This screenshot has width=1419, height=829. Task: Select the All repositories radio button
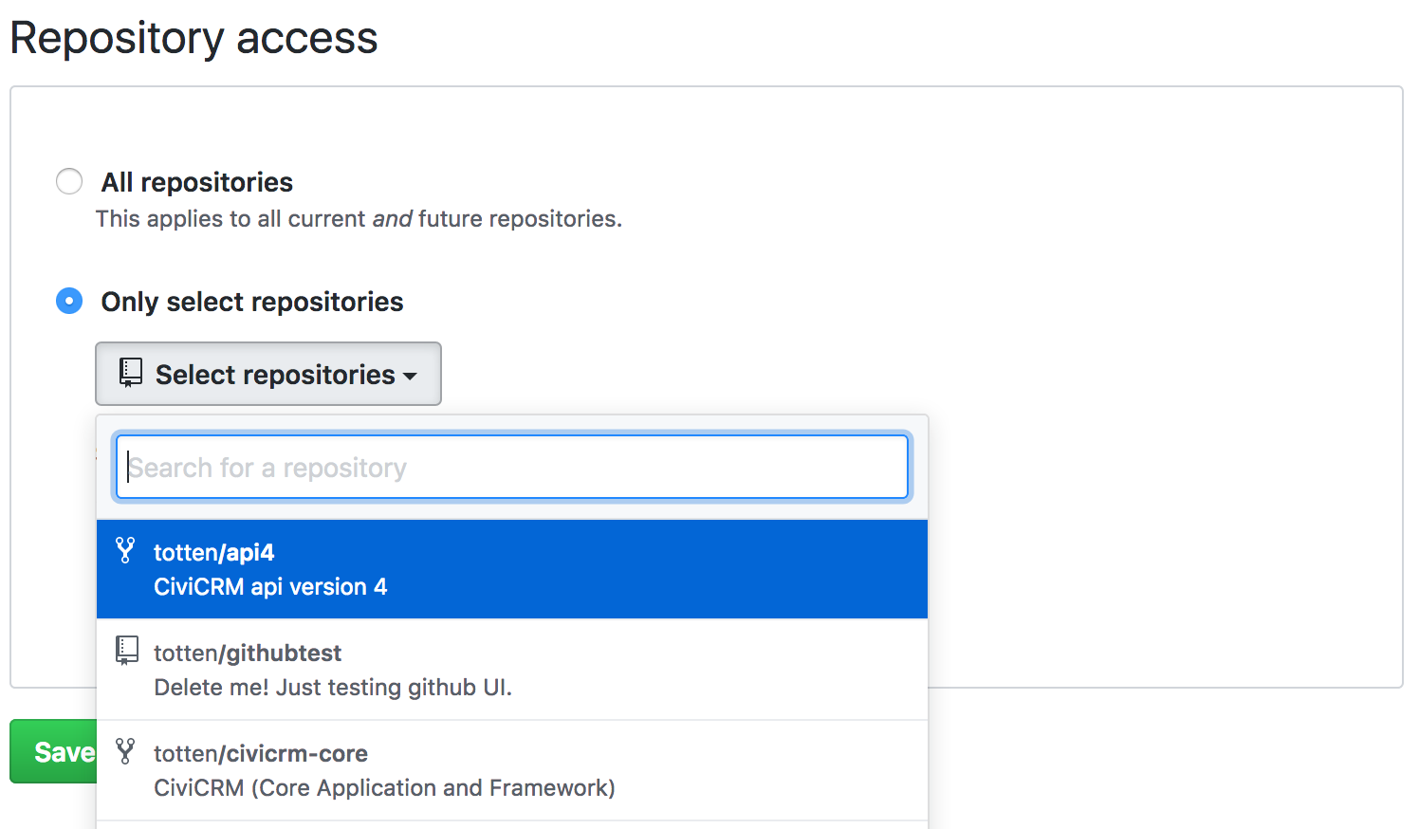click(68, 181)
